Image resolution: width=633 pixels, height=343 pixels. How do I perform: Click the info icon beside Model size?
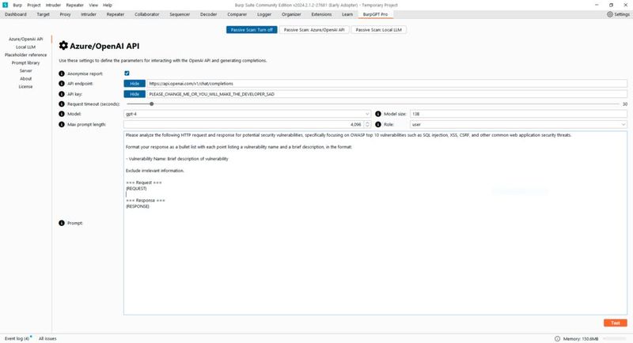click(378, 114)
